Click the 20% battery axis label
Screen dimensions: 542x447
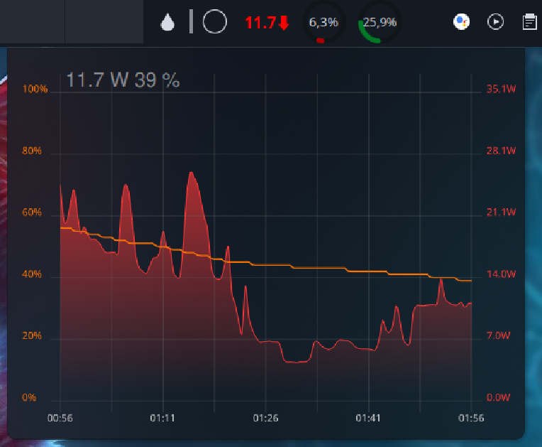pyautogui.click(x=32, y=335)
